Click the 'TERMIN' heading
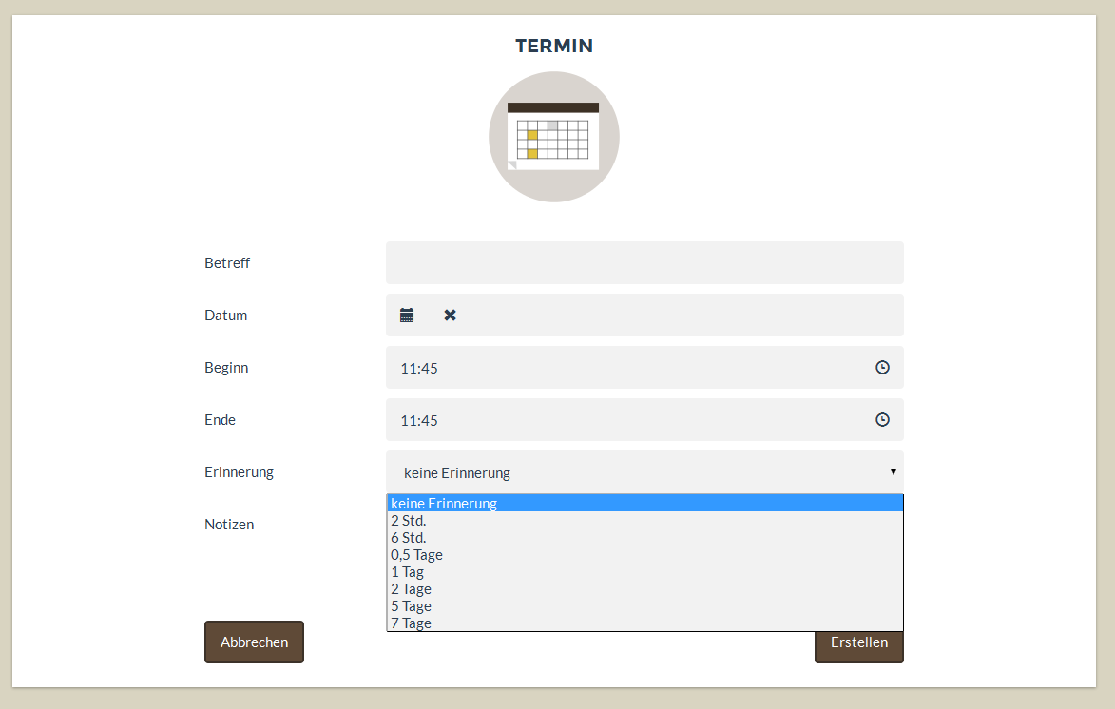 point(554,46)
